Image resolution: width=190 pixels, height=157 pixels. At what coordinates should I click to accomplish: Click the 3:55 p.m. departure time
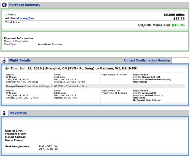click(12, 77)
